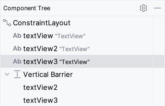
Task: Select textView2 reference under Vertical Barrier
Action: click(x=40, y=87)
